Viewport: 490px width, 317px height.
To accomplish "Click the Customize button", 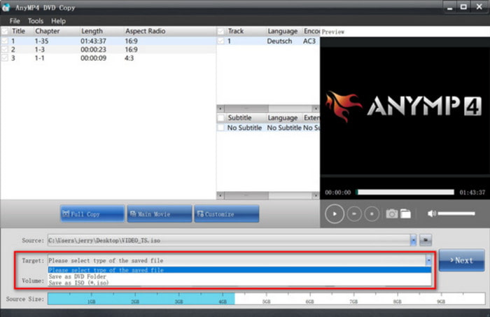I will tap(227, 214).
